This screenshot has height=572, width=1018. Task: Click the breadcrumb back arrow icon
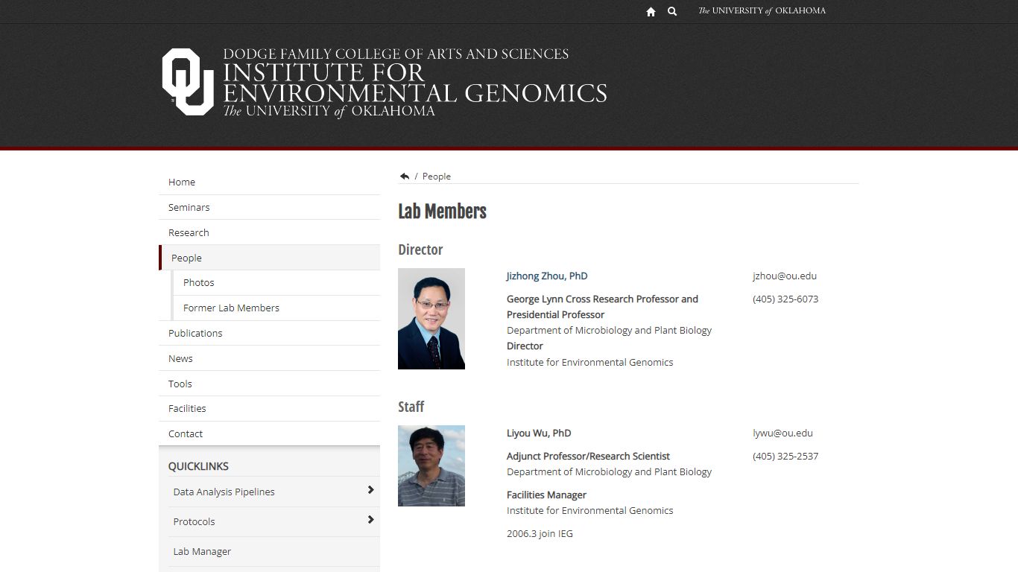coord(405,177)
